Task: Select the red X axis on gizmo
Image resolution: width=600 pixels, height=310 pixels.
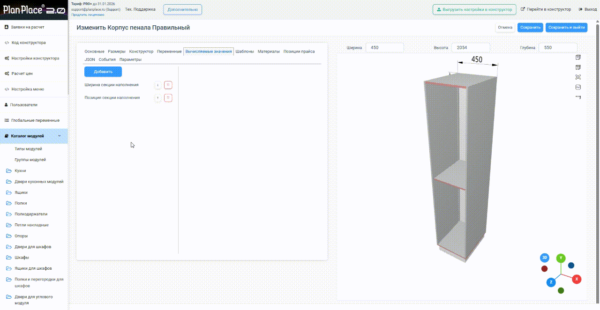Action: 577,279
